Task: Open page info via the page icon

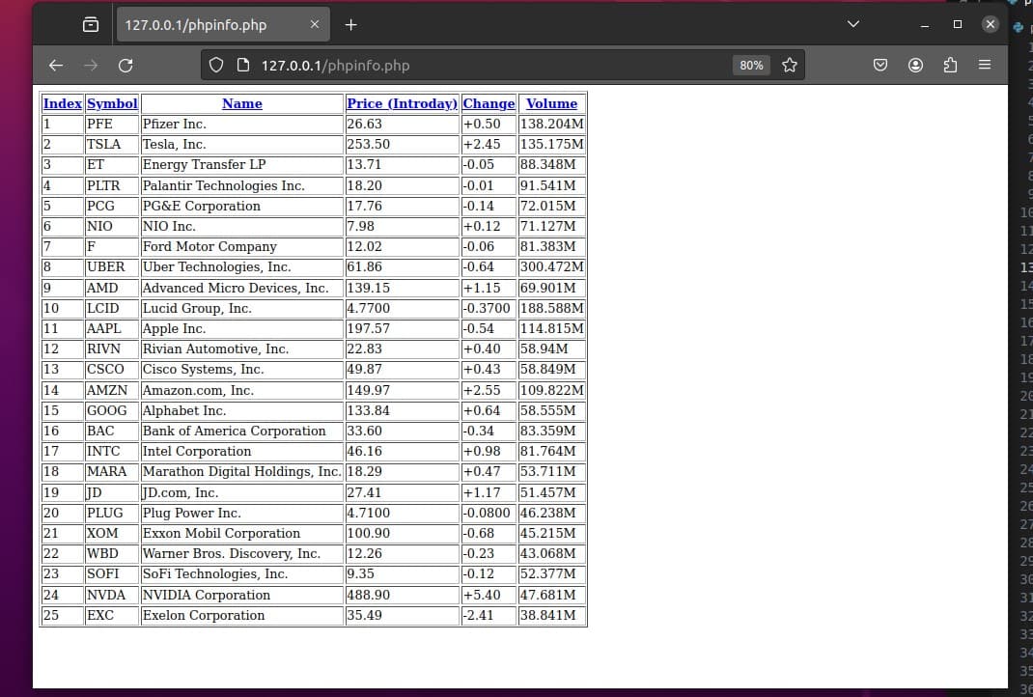Action: click(244, 65)
